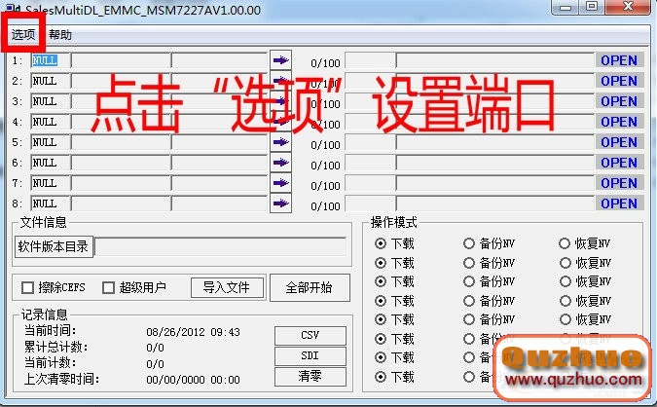The width and height of the screenshot is (657, 407).
Task: Select 下载 radio in sixth mode row
Action: click(x=381, y=338)
